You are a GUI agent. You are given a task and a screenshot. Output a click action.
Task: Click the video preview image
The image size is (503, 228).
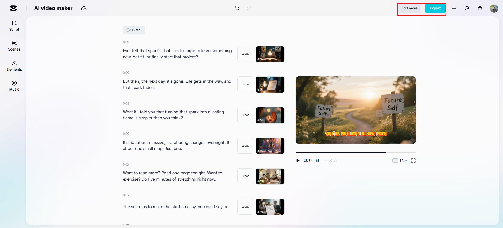[x=356, y=110]
